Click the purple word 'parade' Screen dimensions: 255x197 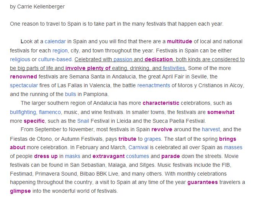(171, 156)
